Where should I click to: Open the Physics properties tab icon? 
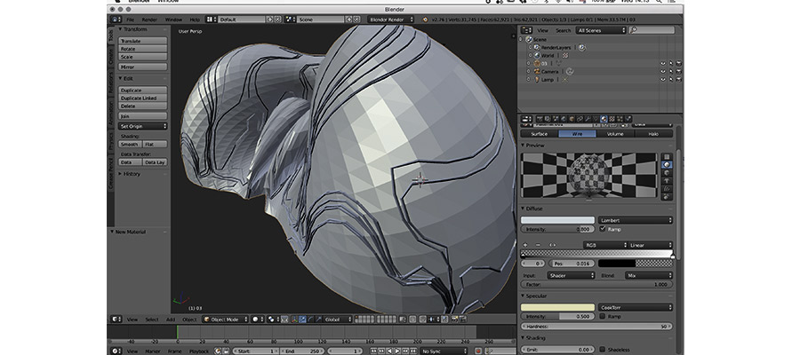(628, 119)
